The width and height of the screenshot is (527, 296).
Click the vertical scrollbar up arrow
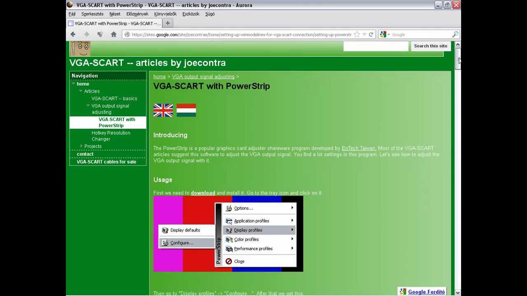[457, 45]
